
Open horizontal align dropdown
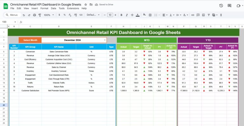pos(165,15)
